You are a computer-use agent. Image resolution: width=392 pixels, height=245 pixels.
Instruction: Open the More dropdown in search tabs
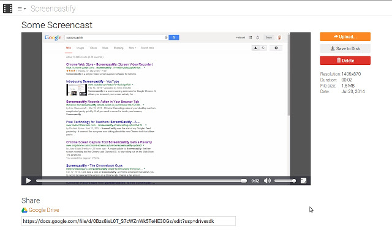(132, 48)
